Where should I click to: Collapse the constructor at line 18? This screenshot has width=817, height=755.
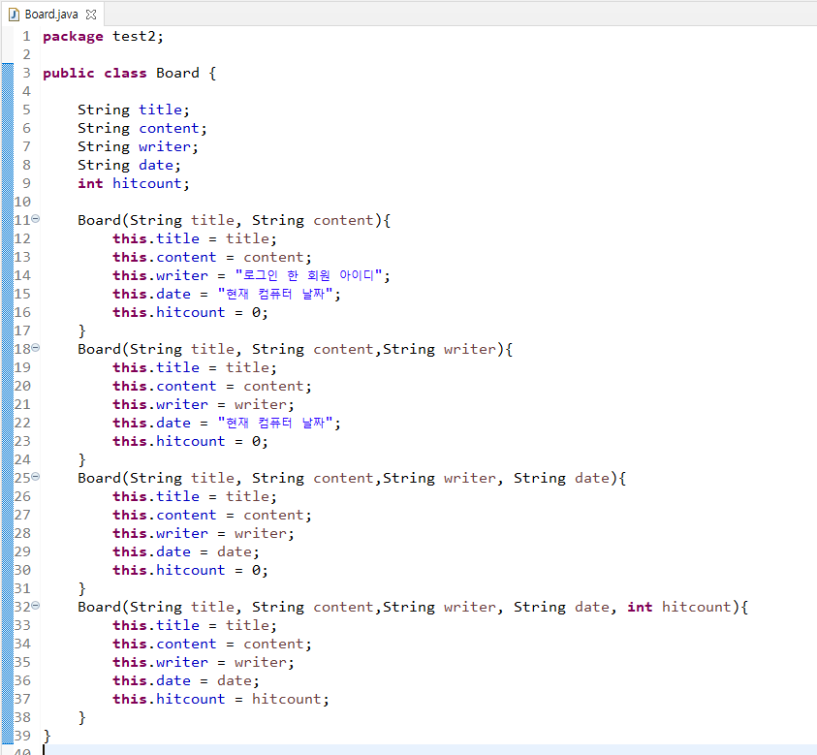(36, 348)
